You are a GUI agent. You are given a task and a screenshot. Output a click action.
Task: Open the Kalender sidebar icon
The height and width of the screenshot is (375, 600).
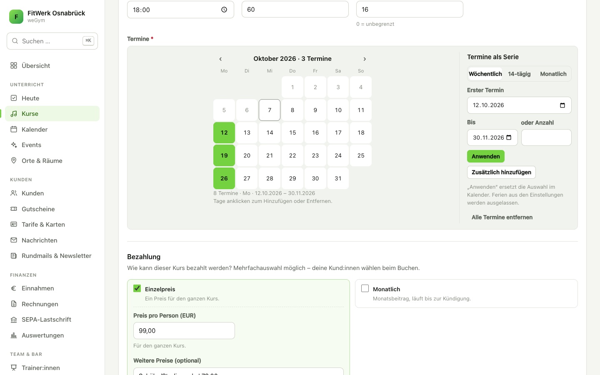click(x=14, y=129)
